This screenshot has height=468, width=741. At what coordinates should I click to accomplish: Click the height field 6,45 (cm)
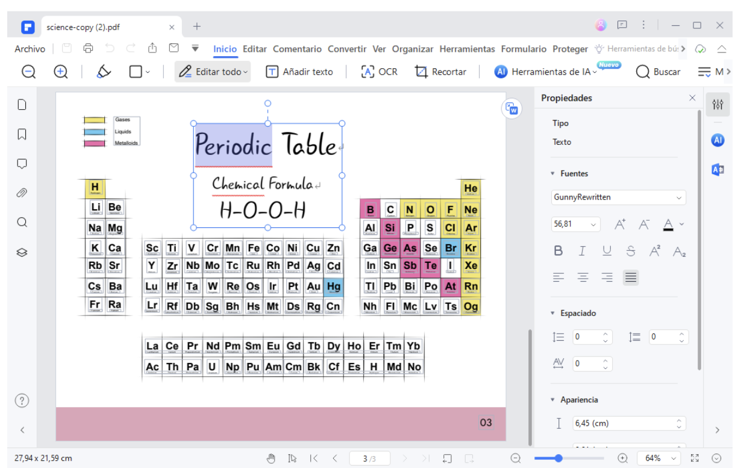tap(629, 423)
